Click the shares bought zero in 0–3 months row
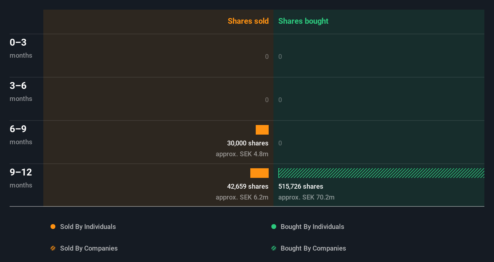 click(280, 56)
